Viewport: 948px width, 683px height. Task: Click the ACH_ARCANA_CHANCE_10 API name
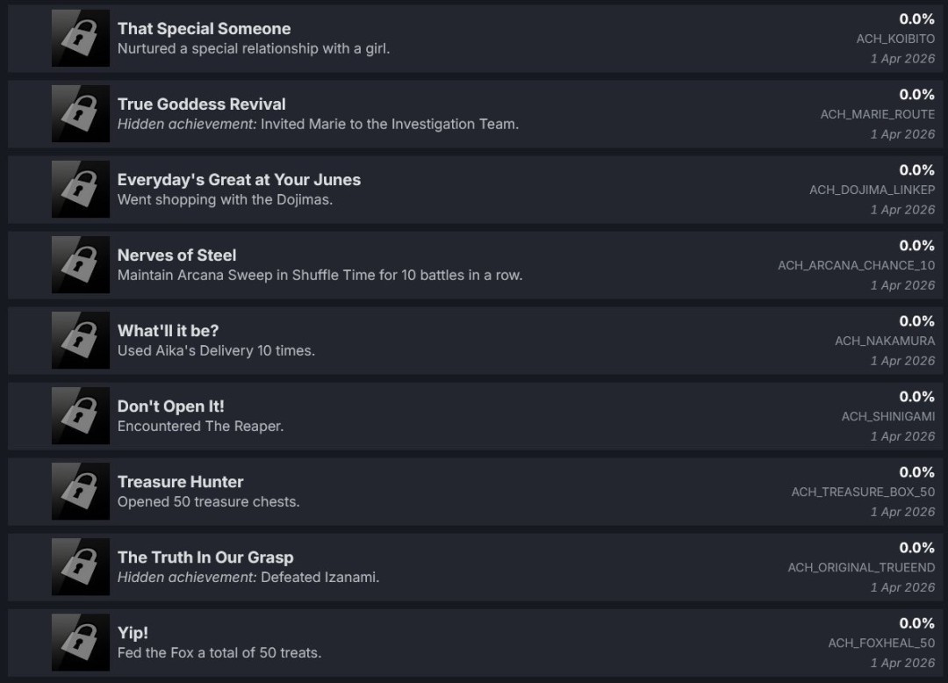point(856,265)
